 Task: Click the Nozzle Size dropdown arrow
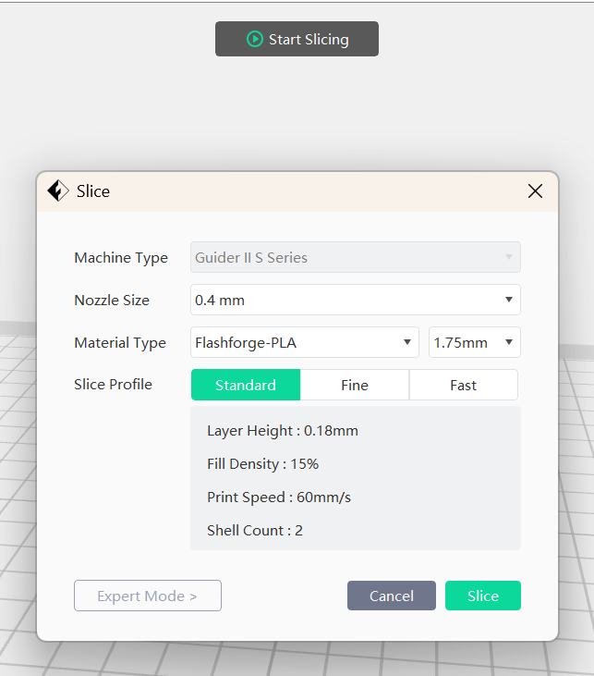click(x=509, y=300)
